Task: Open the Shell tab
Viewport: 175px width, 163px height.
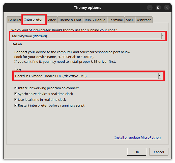Action: click(130, 20)
